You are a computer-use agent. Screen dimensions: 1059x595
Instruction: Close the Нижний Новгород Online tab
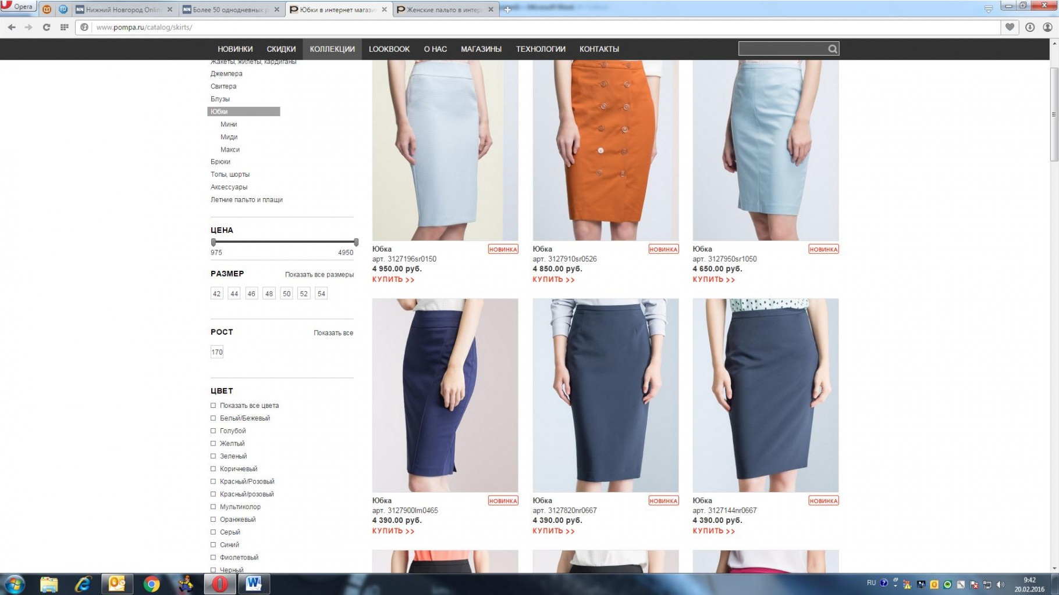coord(170,9)
